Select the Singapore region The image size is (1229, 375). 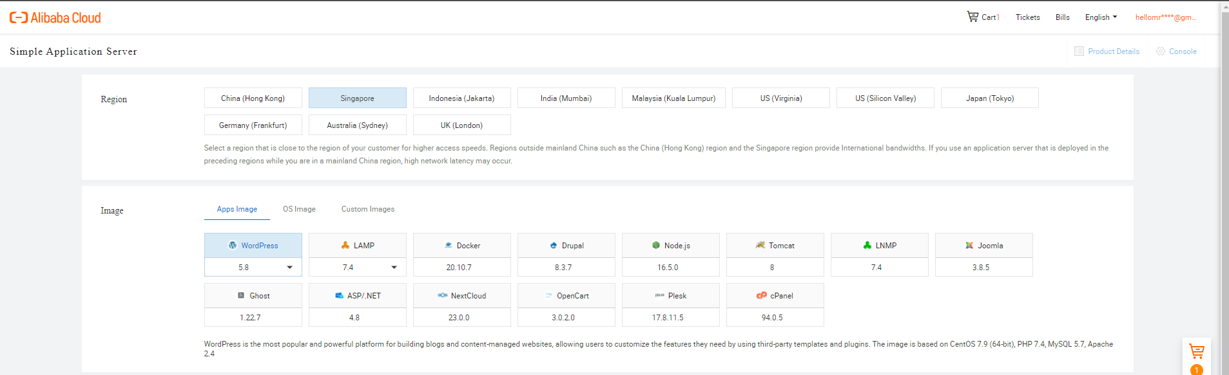point(358,98)
